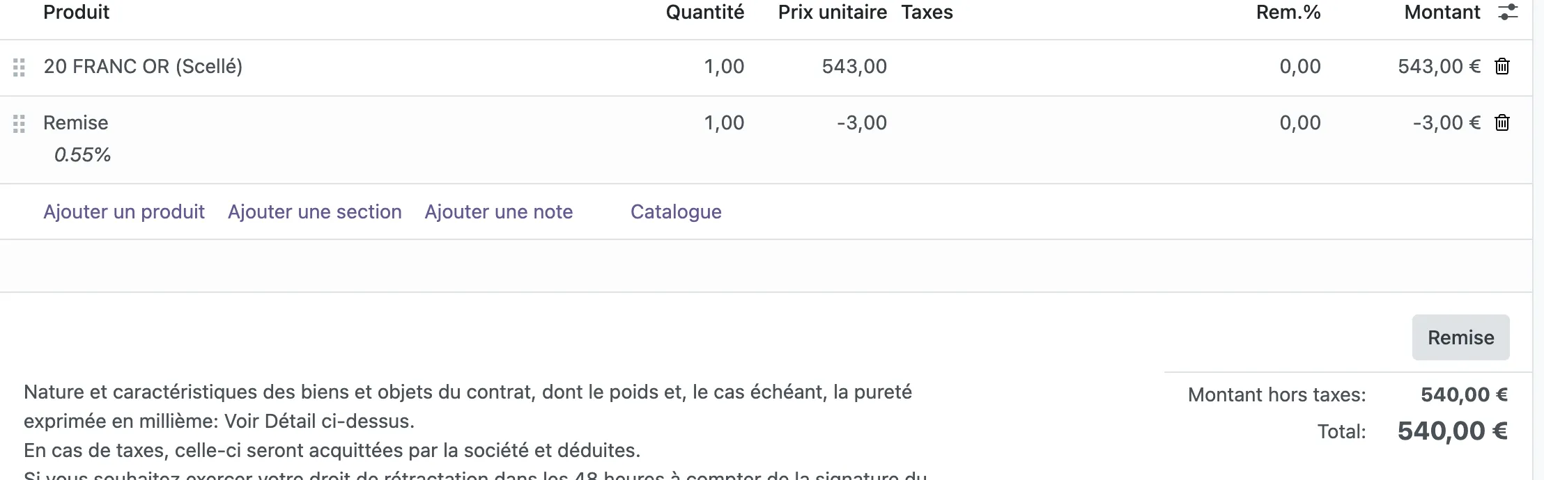1544x480 pixels.
Task: Select the 20 FRANC OR (Scellé) product cell
Action: point(143,67)
